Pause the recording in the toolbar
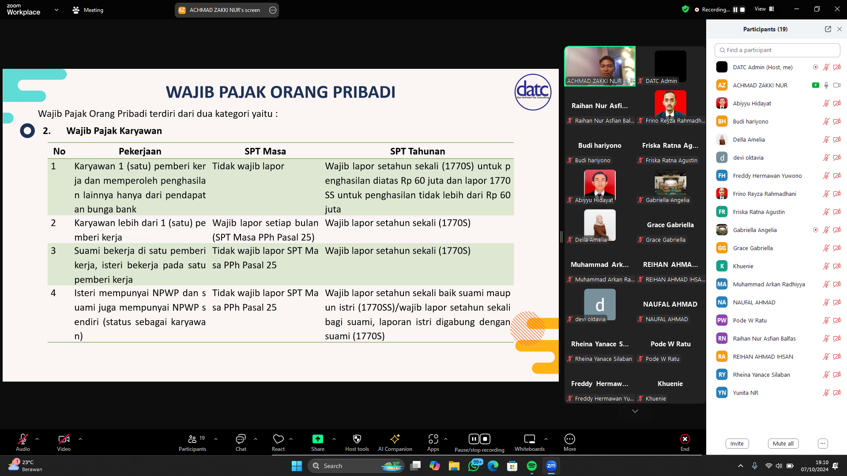Screen dimensions: 847x476 coord(474,439)
